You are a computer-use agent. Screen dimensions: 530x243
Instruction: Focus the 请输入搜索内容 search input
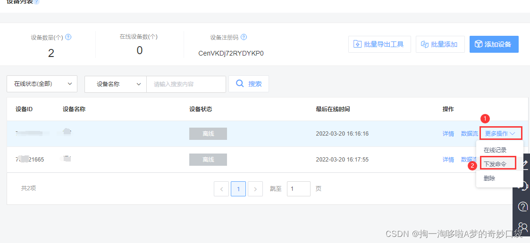coord(186,84)
